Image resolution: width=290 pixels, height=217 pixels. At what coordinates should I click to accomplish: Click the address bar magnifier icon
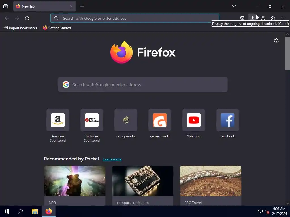coord(56,18)
